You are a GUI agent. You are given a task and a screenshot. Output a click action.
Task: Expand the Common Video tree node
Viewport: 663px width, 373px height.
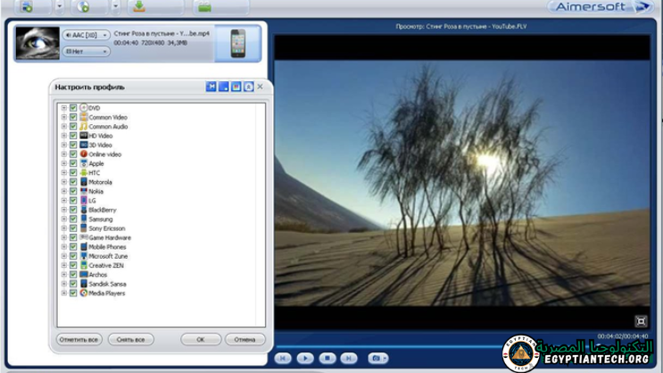(x=63, y=117)
